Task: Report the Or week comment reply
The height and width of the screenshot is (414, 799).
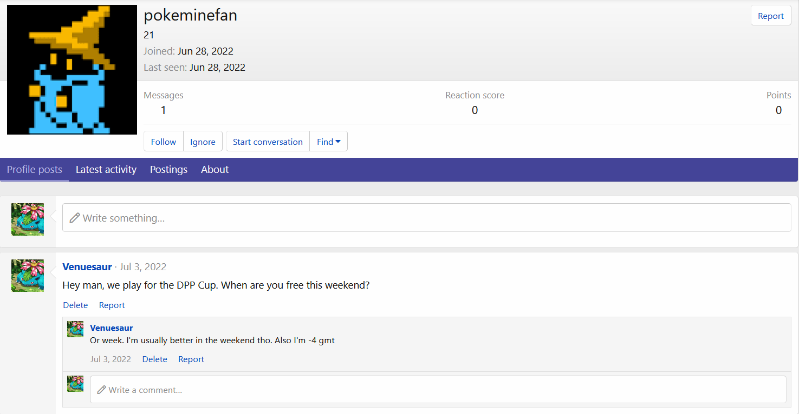Action: click(x=191, y=359)
